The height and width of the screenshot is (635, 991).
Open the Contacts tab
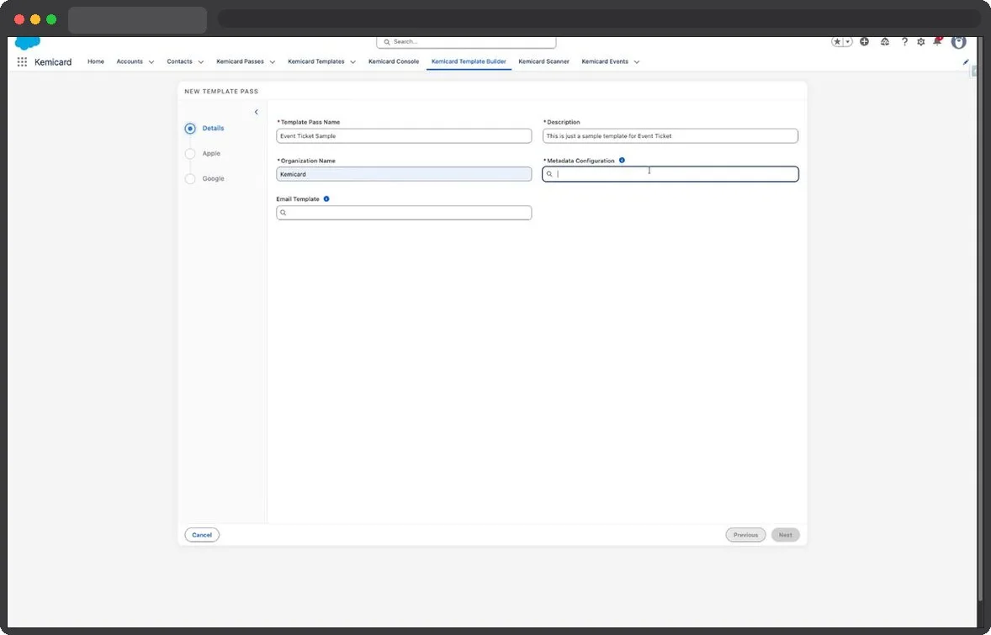pyautogui.click(x=179, y=62)
